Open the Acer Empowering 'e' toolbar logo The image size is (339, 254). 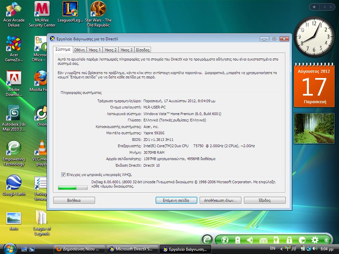(207, 240)
